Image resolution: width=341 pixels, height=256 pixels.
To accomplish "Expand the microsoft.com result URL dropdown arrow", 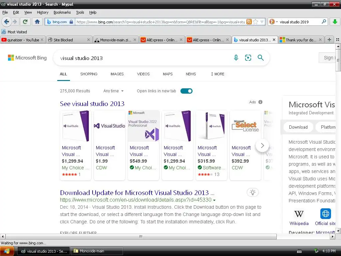I will tap(214, 200).
